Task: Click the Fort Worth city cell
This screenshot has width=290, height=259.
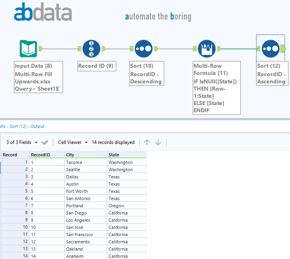Action: [x=86, y=191]
